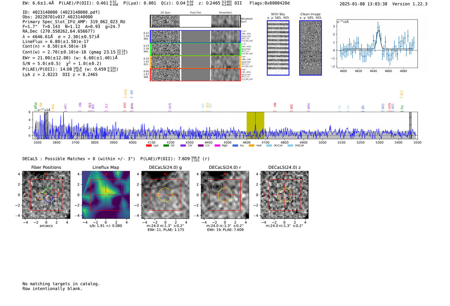Open the DECaLS(24.0) g cutout
The image size is (450, 306).
point(165,195)
